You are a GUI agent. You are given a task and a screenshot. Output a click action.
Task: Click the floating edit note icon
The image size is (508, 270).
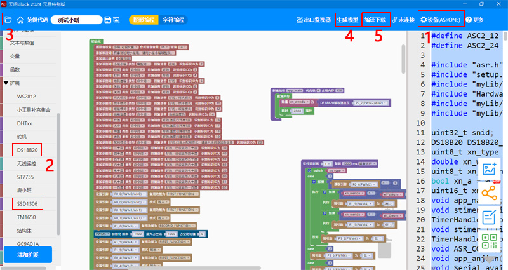(x=489, y=218)
